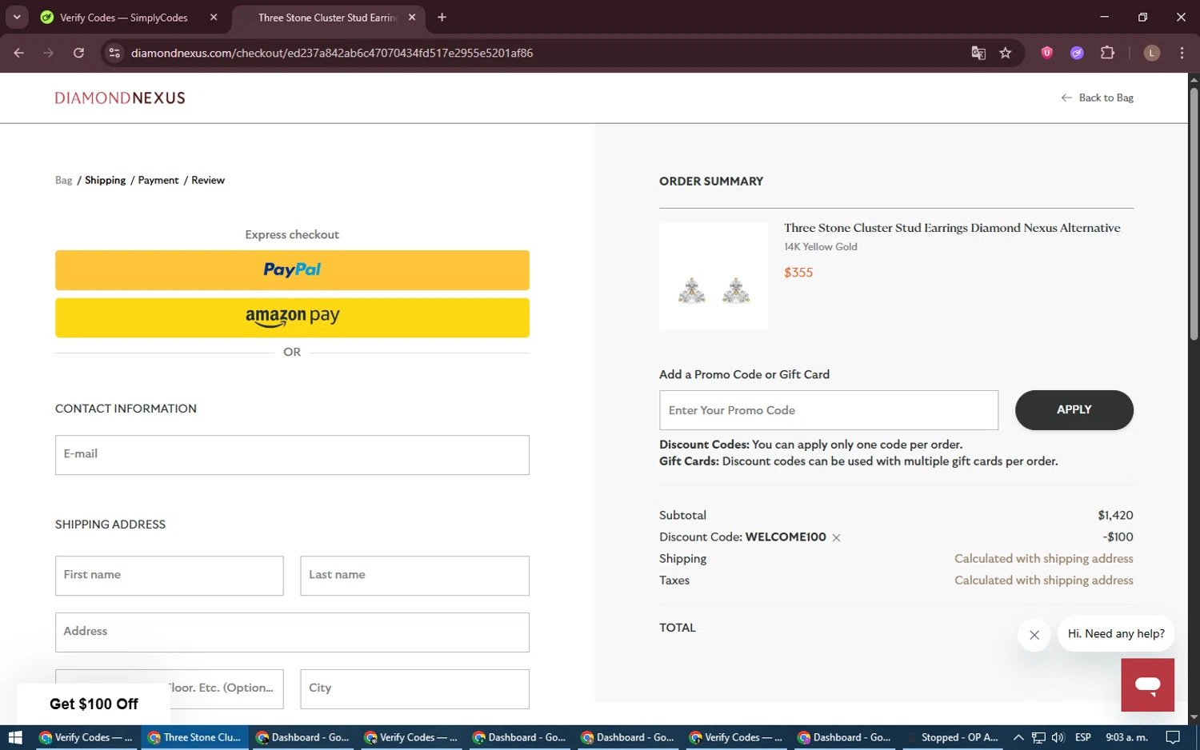This screenshot has height=750, width=1200.
Task: Click the 'Hi. Need any help?' message
Action: (x=1116, y=633)
